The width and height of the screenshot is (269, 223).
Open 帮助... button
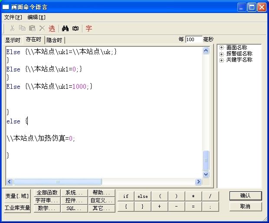pos(102,193)
